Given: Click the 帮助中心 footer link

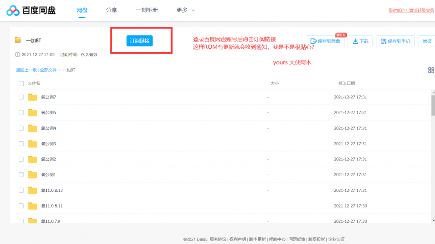Looking at the screenshot, I should [x=277, y=239].
